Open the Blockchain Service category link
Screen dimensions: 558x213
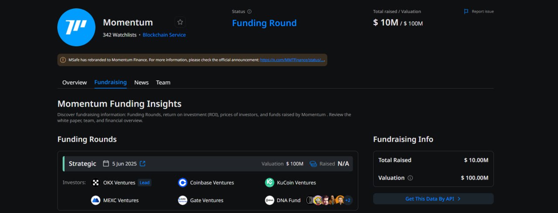[164, 35]
